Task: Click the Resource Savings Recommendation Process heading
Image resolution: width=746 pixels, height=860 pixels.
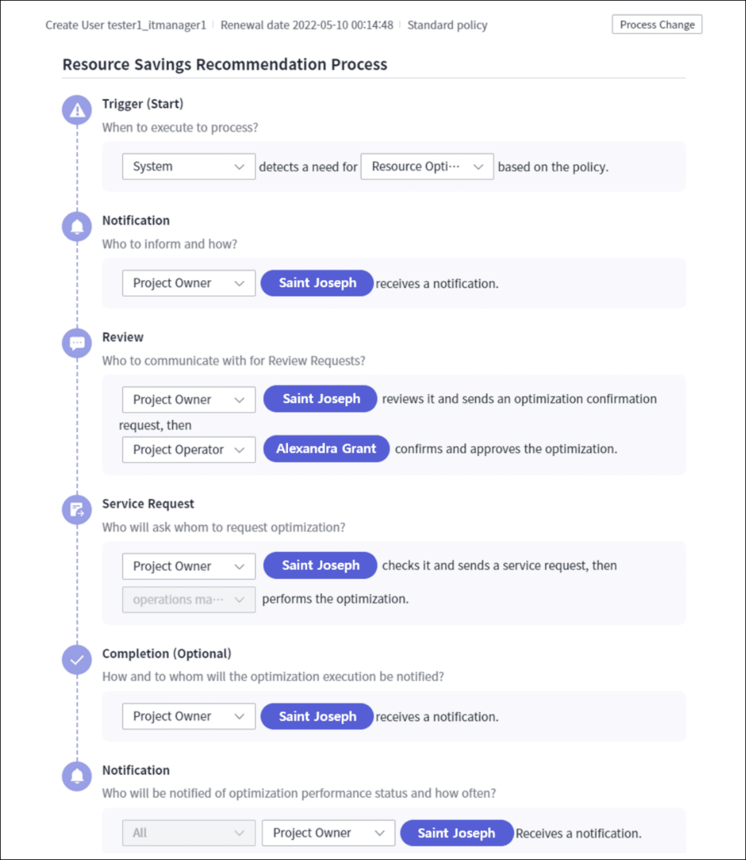Action: [225, 64]
